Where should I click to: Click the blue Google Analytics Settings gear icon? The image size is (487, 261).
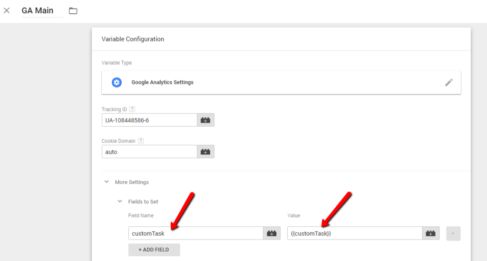pyautogui.click(x=117, y=82)
